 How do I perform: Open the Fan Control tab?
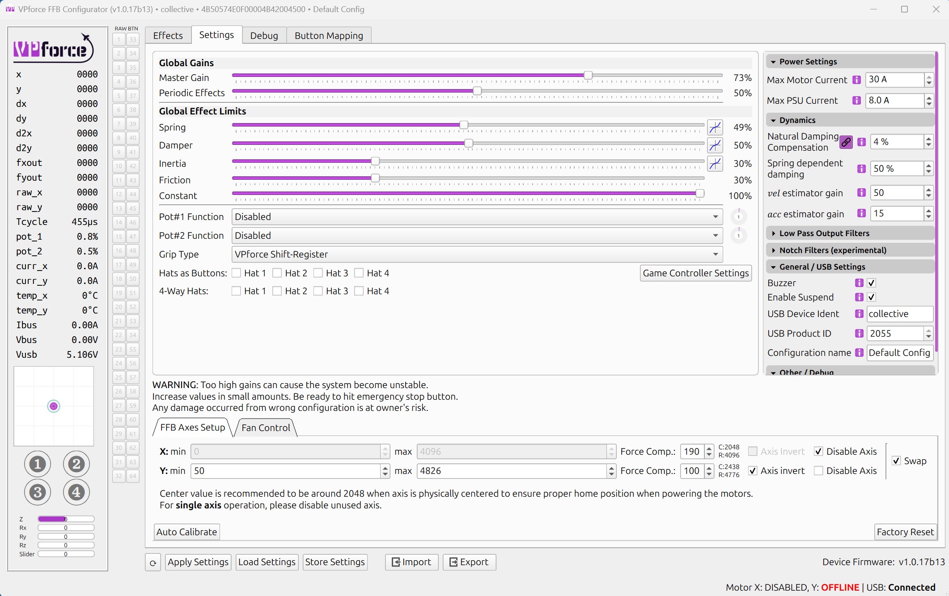(x=266, y=428)
